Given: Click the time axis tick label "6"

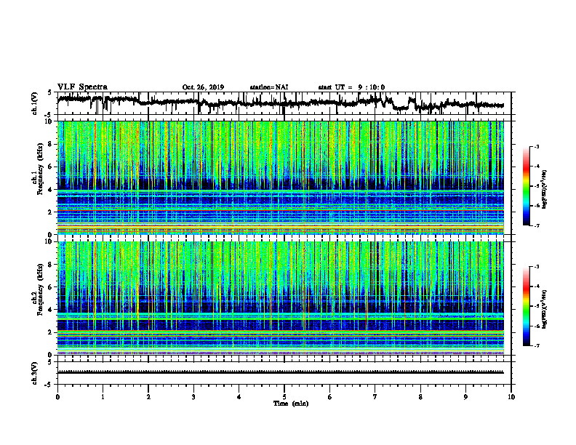Looking at the screenshot, I should (329, 397).
